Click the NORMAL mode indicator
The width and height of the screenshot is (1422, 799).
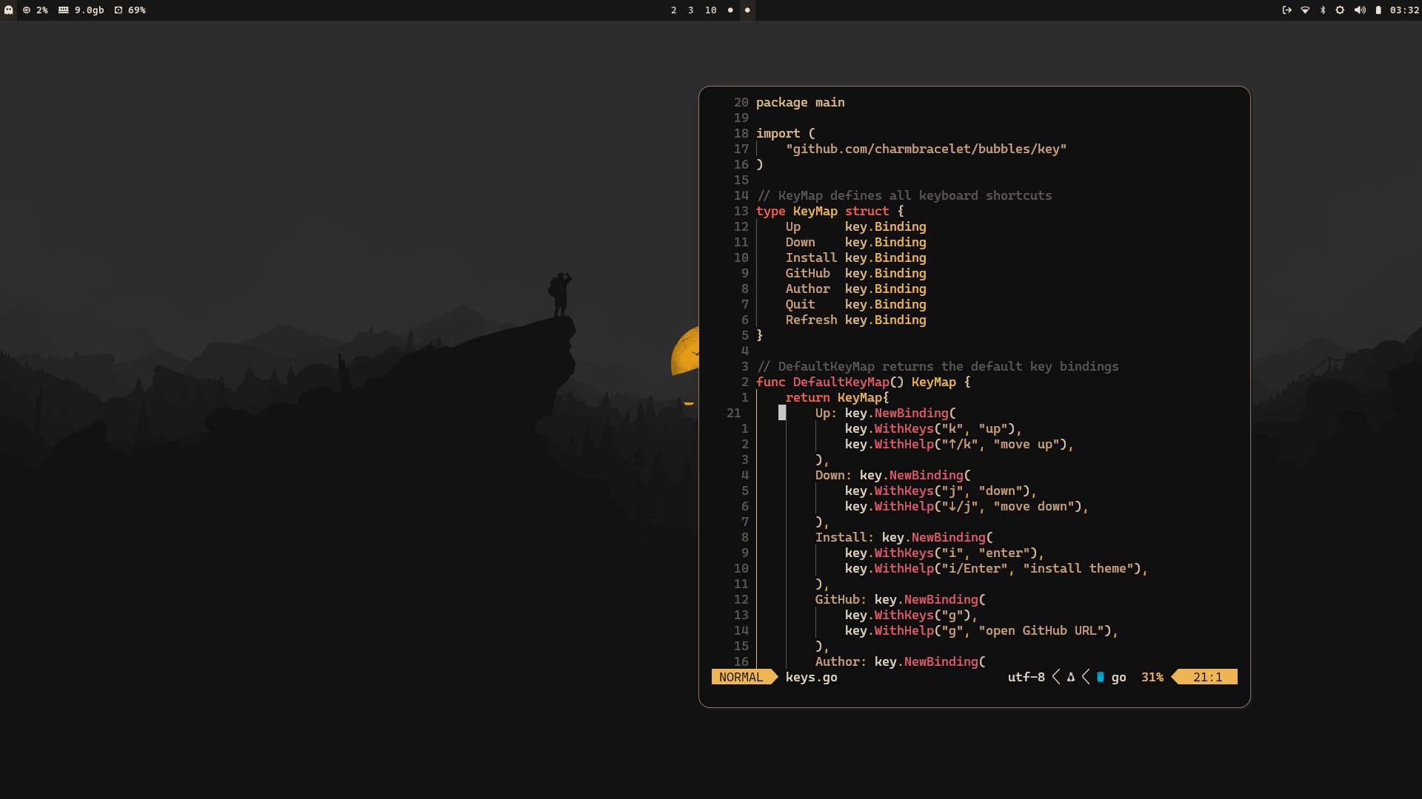(741, 677)
